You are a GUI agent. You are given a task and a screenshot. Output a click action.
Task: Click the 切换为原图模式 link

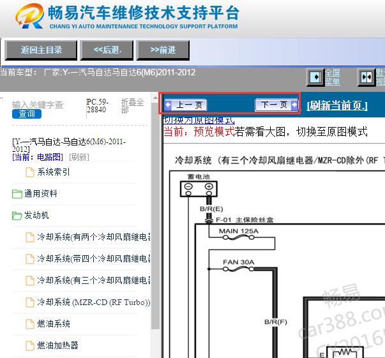pos(199,120)
